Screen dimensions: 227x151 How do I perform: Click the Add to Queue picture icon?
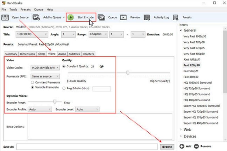click(x=36, y=18)
